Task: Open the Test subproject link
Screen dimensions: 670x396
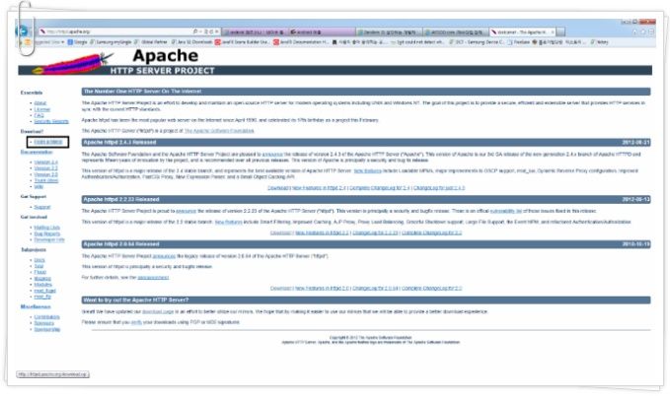Action: pyautogui.click(x=38, y=266)
